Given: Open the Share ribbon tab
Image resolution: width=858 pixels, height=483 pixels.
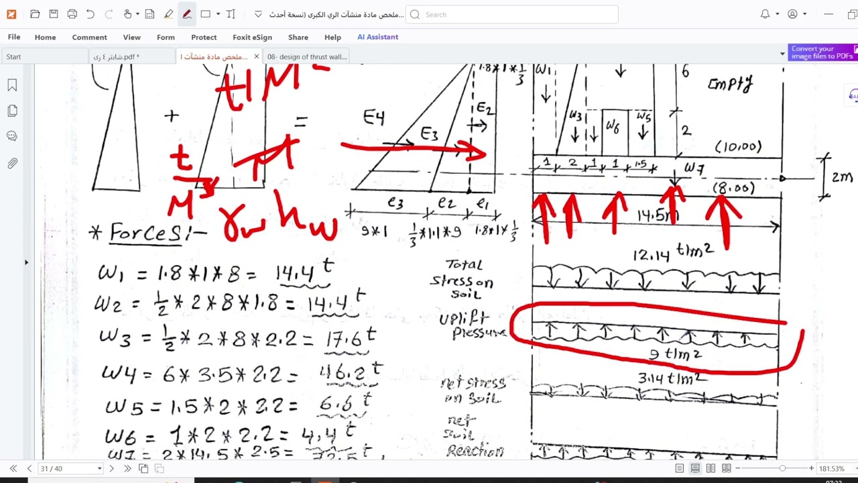Looking at the screenshot, I should pos(298,37).
